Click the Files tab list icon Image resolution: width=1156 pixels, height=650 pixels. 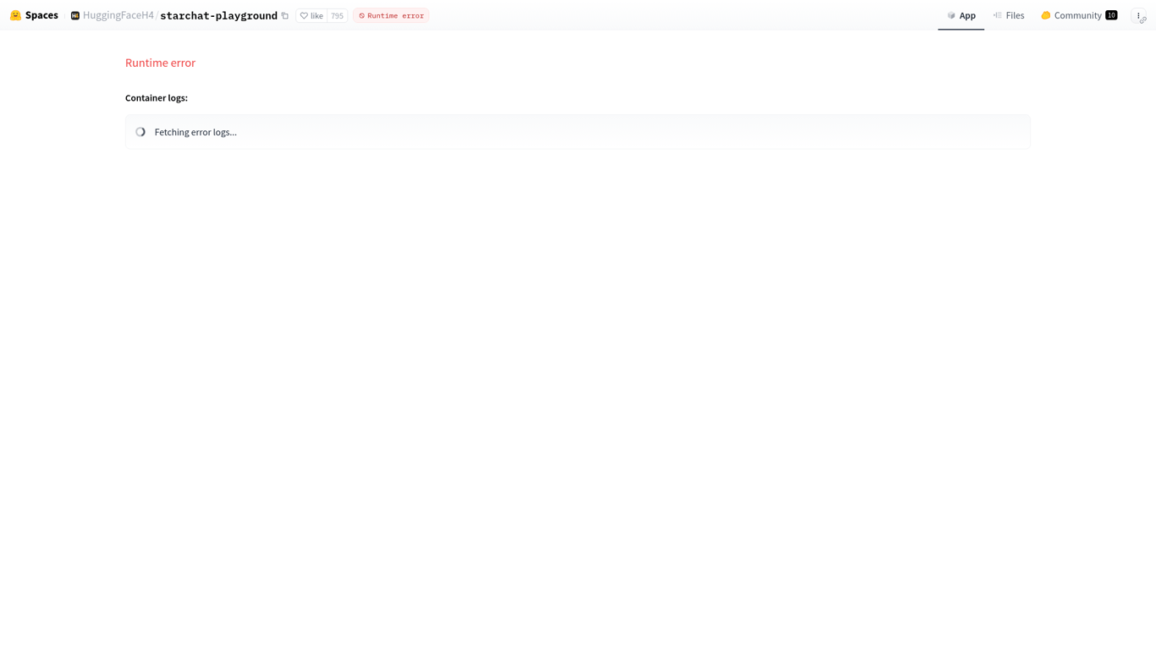998,15
